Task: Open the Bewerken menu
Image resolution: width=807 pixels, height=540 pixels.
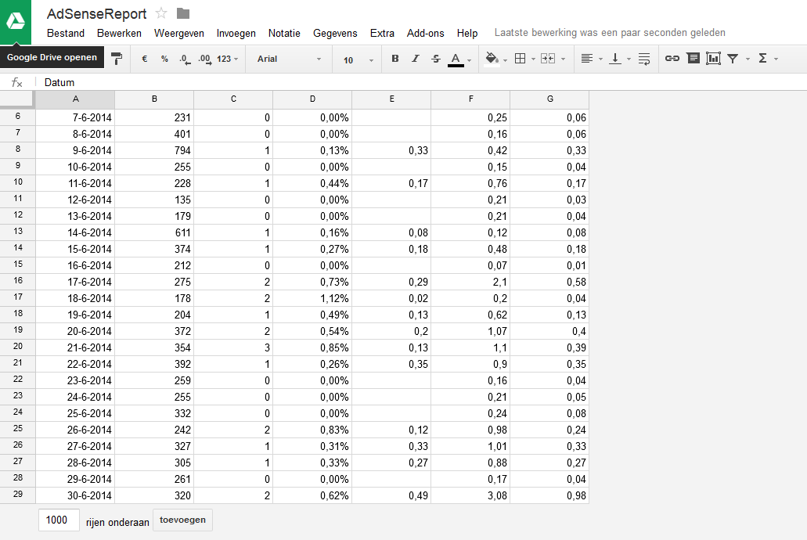Action: click(119, 33)
